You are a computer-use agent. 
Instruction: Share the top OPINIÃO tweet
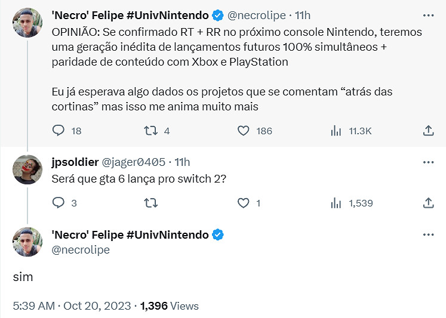click(428, 131)
